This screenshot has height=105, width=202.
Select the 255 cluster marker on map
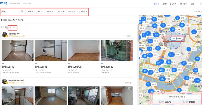(x=162, y=70)
